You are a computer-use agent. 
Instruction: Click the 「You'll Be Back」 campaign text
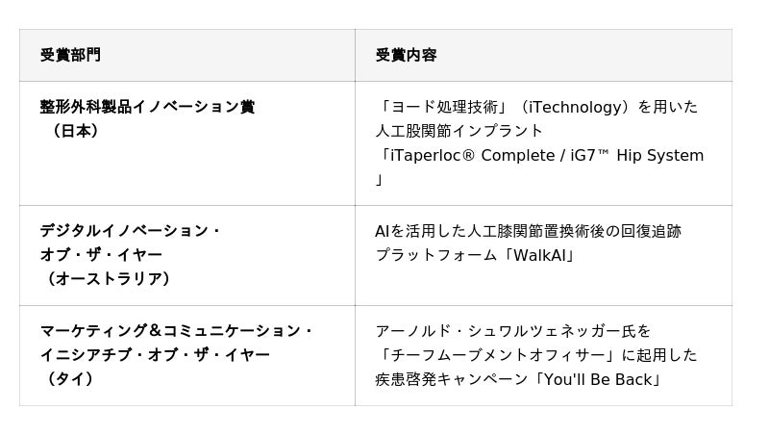pyautogui.click(x=598, y=379)
